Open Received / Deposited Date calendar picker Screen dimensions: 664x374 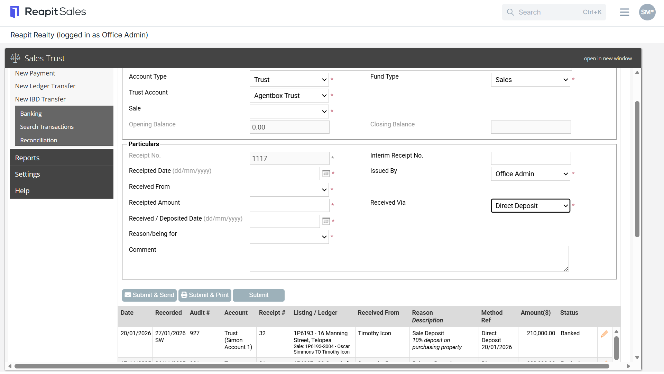[x=326, y=221]
